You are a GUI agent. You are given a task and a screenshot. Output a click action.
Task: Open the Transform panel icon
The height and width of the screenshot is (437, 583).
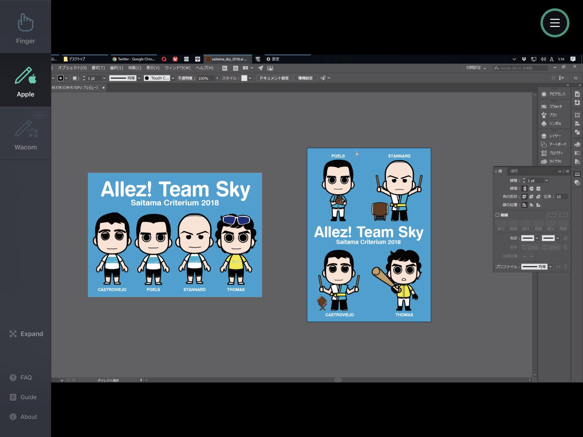coord(577,115)
